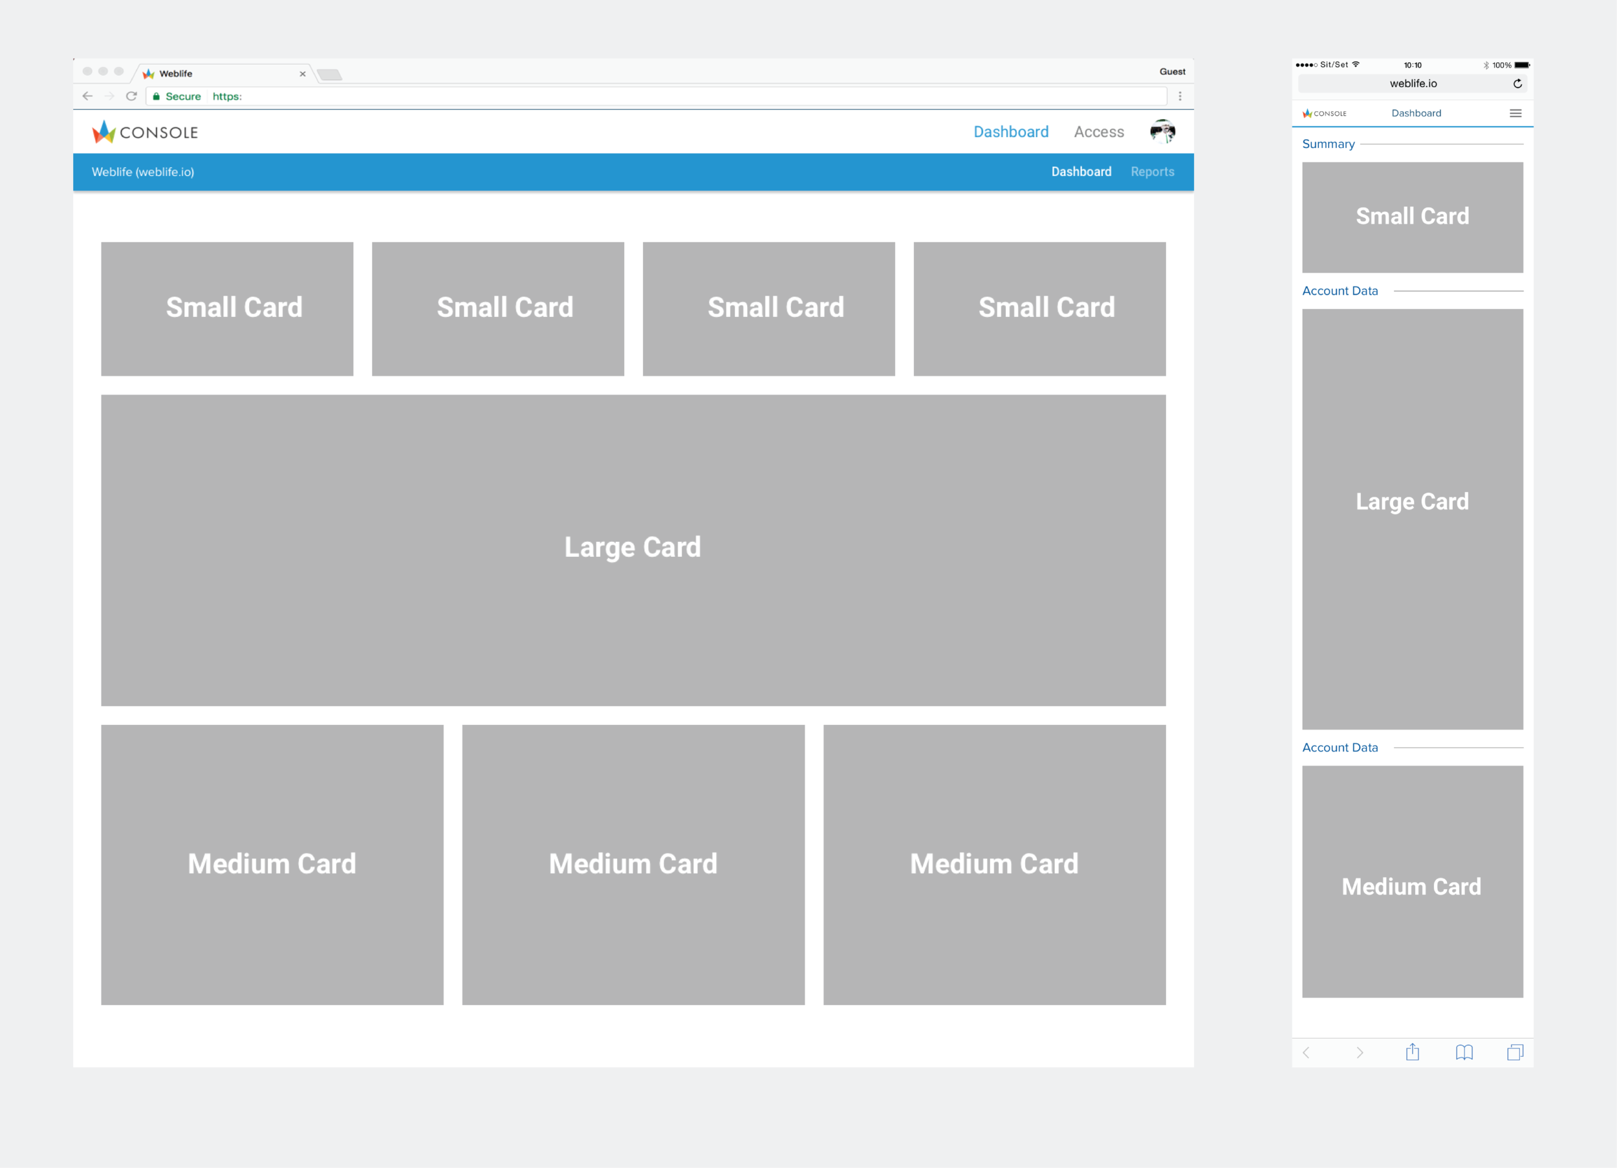Screen dimensions: 1617x1168
Task: Switch to the Access nav item
Action: pyautogui.click(x=1099, y=132)
